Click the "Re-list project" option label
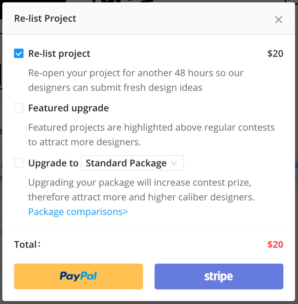298x304 pixels. tap(59, 54)
